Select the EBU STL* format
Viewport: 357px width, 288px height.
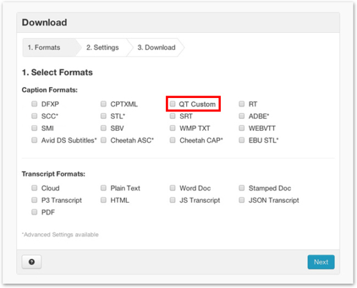click(x=242, y=140)
